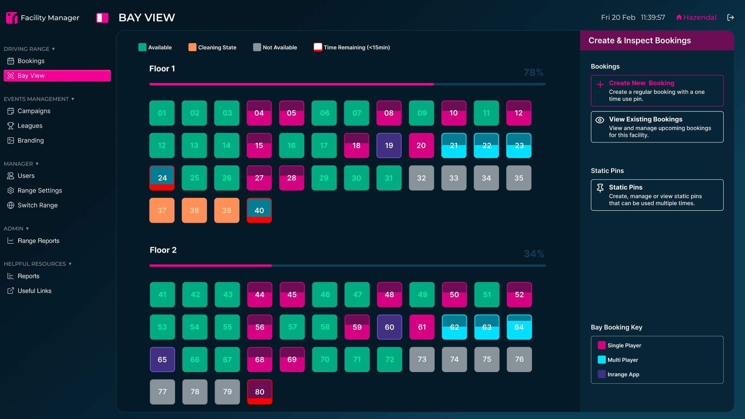Click the globe icon for Switch Range
The image size is (745, 419).
coord(10,205)
